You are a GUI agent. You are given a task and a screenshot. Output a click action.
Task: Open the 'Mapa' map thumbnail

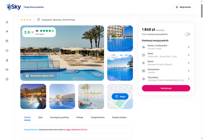[120, 97]
